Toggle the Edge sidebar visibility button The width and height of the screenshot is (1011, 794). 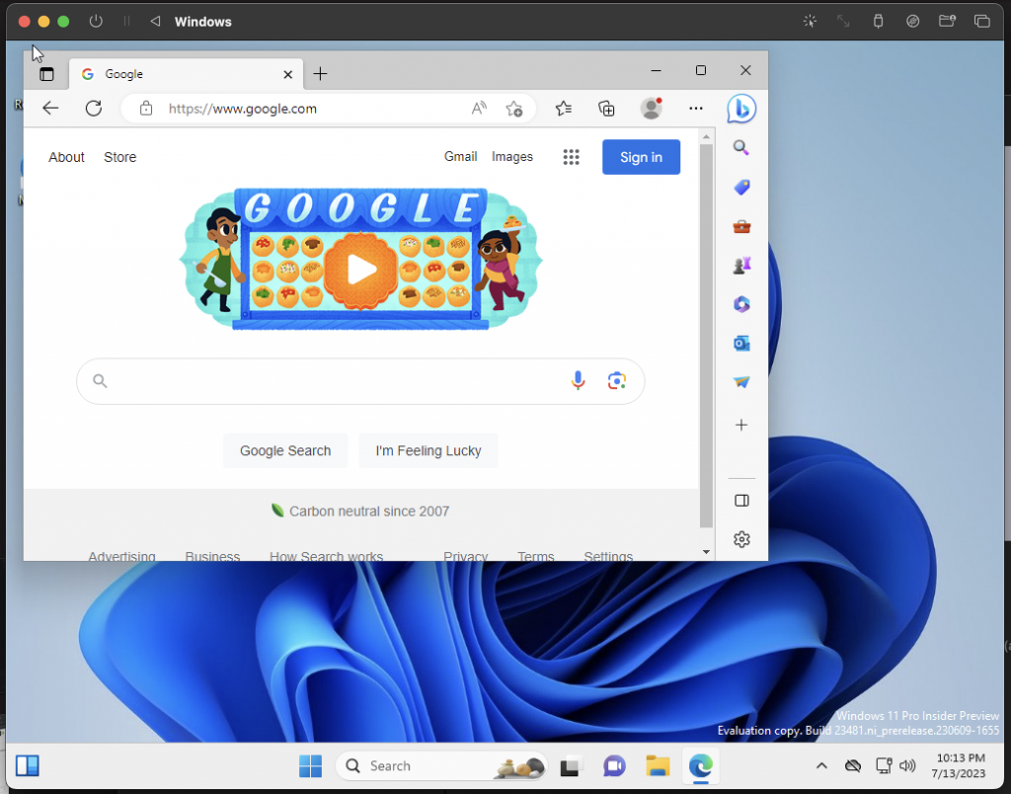(741, 501)
